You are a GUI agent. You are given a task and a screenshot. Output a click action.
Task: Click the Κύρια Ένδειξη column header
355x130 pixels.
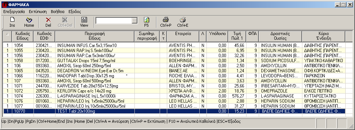pyautogui.click(x=324, y=36)
